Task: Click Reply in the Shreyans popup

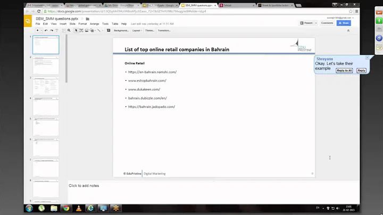Action: (361, 70)
